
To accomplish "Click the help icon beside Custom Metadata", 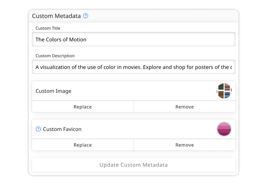I will pyautogui.click(x=86, y=16).
